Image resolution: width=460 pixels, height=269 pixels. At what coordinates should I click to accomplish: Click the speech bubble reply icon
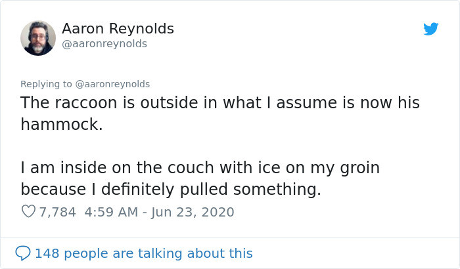tap(23, 253)
